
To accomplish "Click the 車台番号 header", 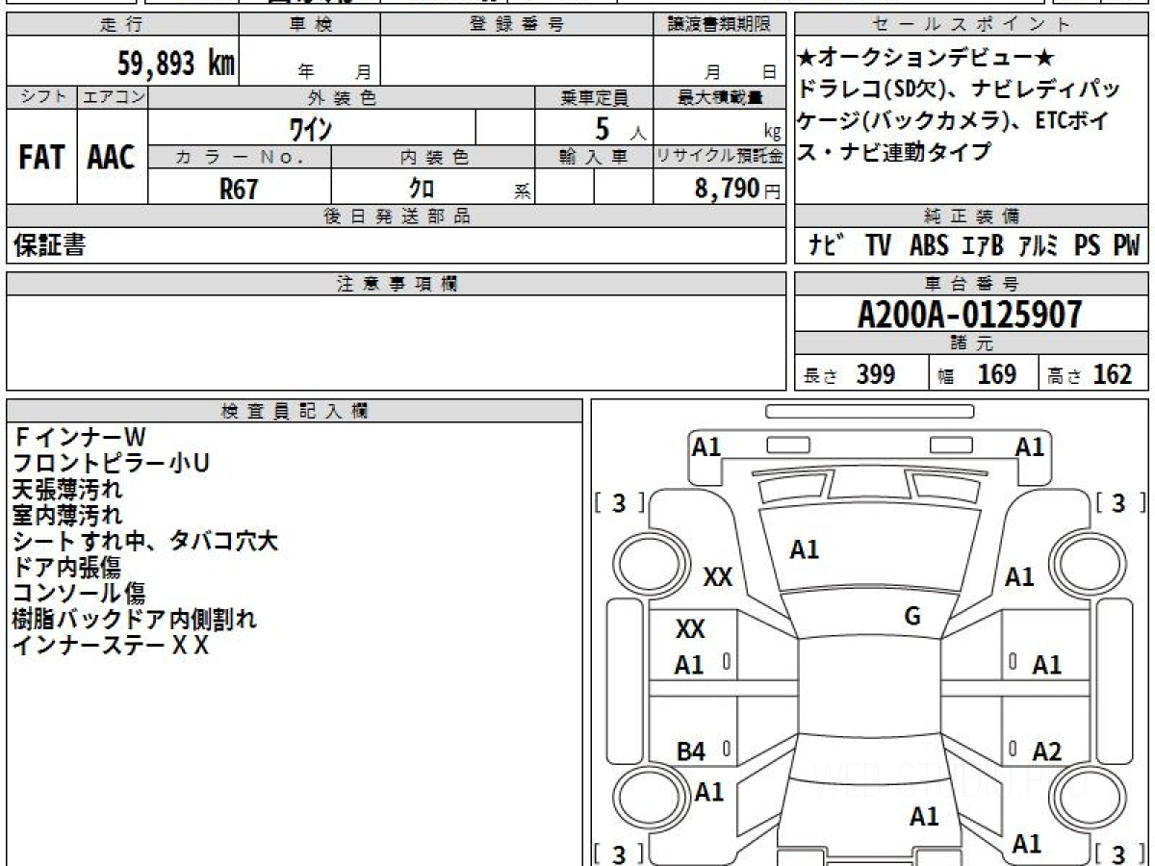I will pos(971,284).
